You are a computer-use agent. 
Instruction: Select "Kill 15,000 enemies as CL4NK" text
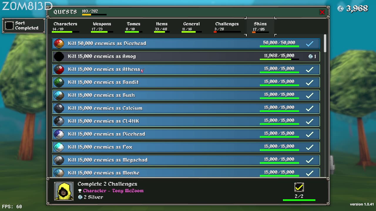click(x=103, y=121)
